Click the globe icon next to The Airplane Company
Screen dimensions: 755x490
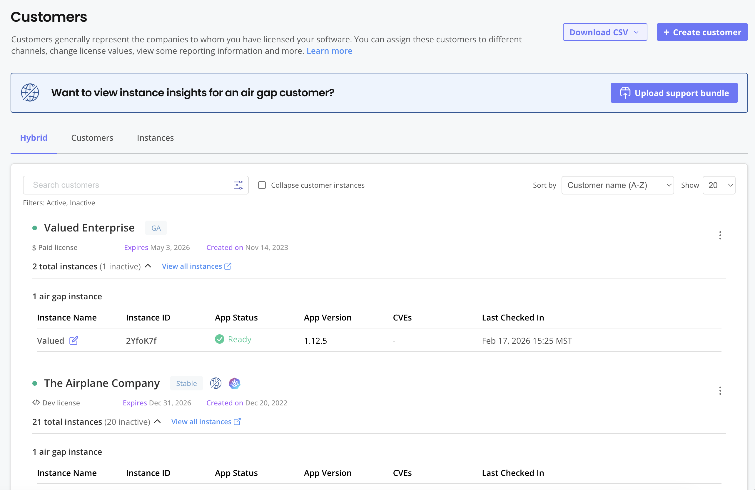point(216,383)
